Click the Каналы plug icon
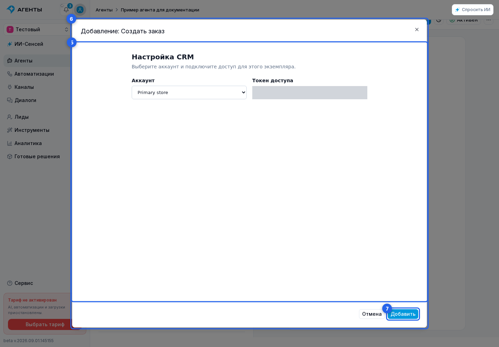The image size is (499, 347). tap(10, 87)
